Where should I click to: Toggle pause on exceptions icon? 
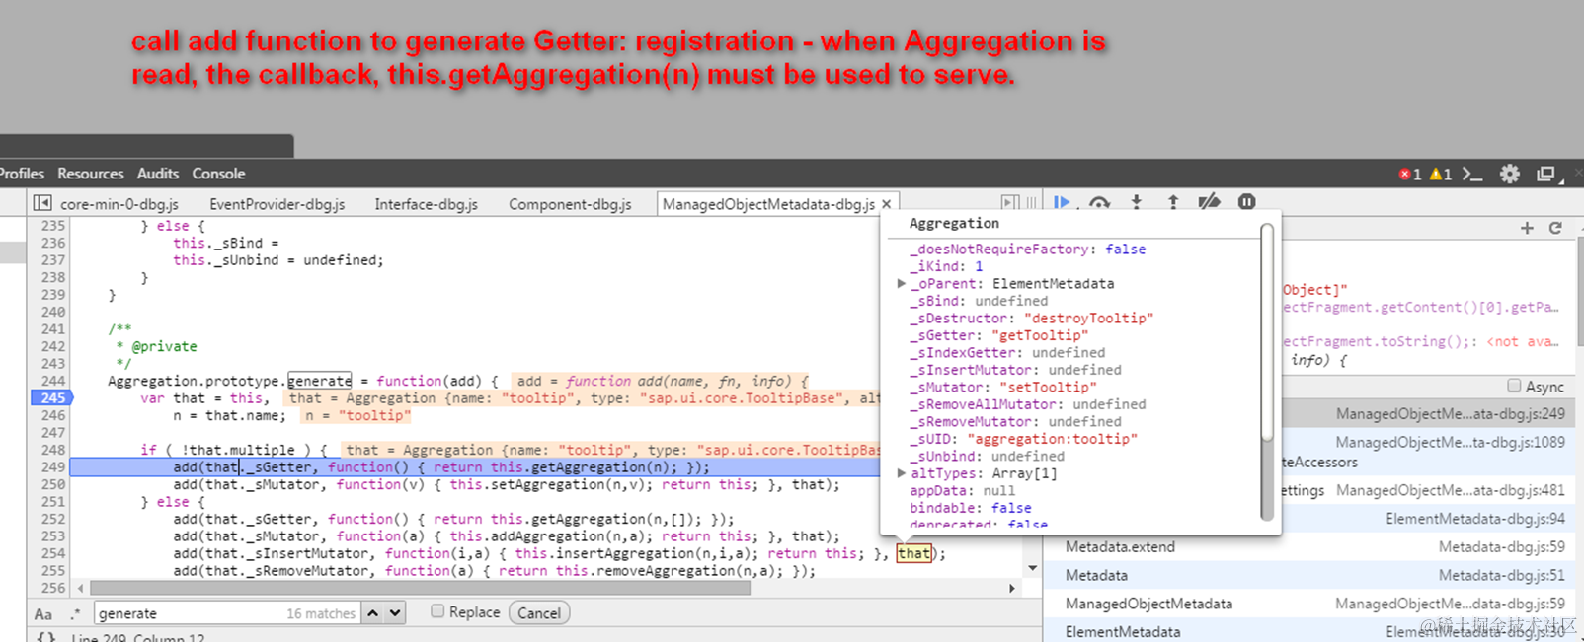click(x=1247, y=202)
